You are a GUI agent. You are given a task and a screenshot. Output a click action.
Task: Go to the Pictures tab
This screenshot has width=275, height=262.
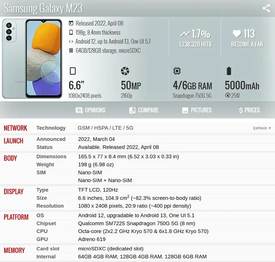197,110
